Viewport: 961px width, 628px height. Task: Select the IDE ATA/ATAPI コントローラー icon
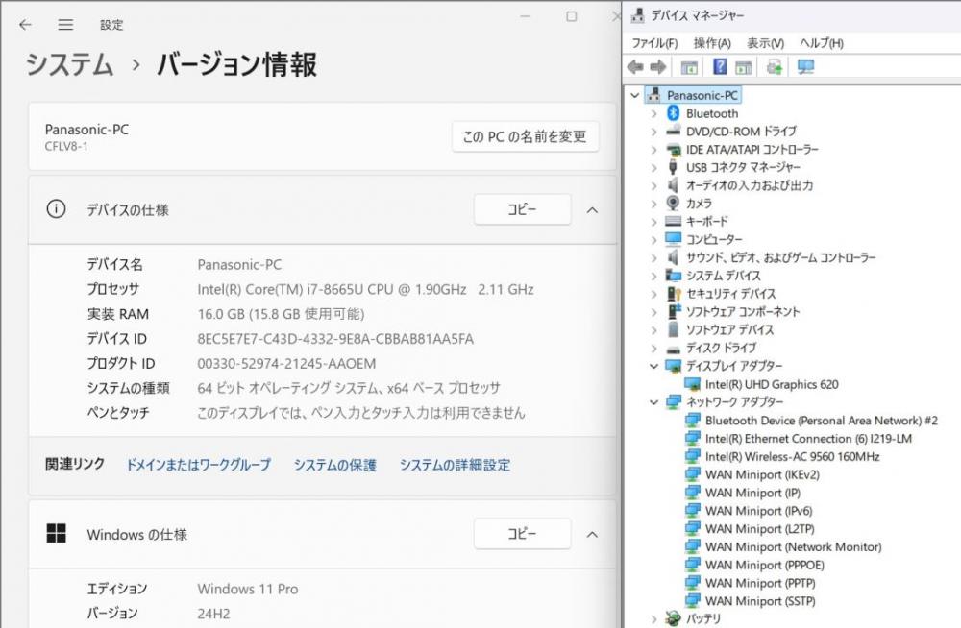pos(673,149)
